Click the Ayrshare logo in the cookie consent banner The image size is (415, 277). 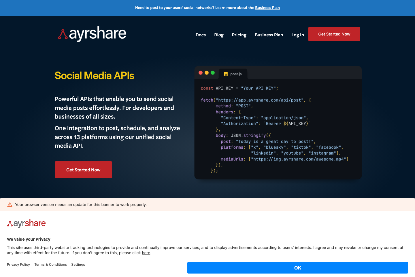tap(26, 223)
